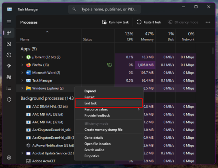Expand the Windows Explorer process group

22,88
